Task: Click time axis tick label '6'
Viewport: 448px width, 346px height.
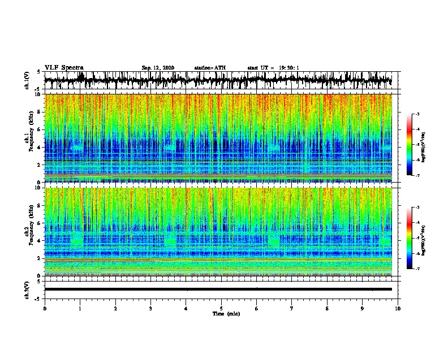Action: coord(257,309)
